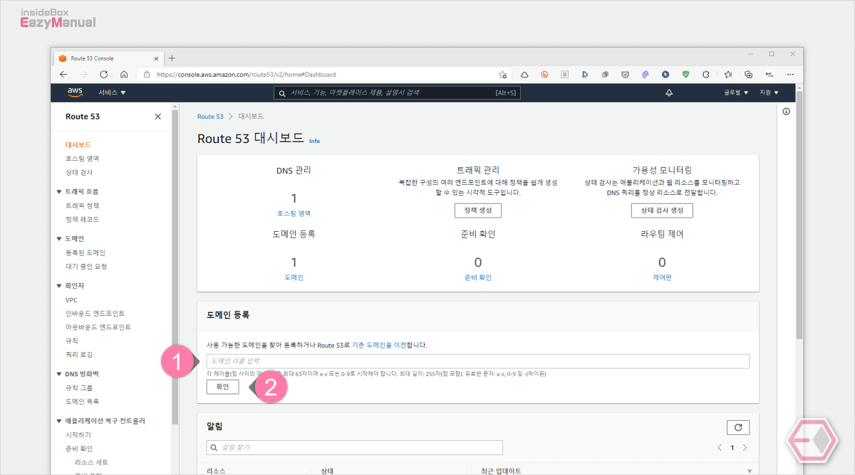Click the browser profile avatar
Image resolution: width=855 pixels, height=475 pixels.
point(769,74)
